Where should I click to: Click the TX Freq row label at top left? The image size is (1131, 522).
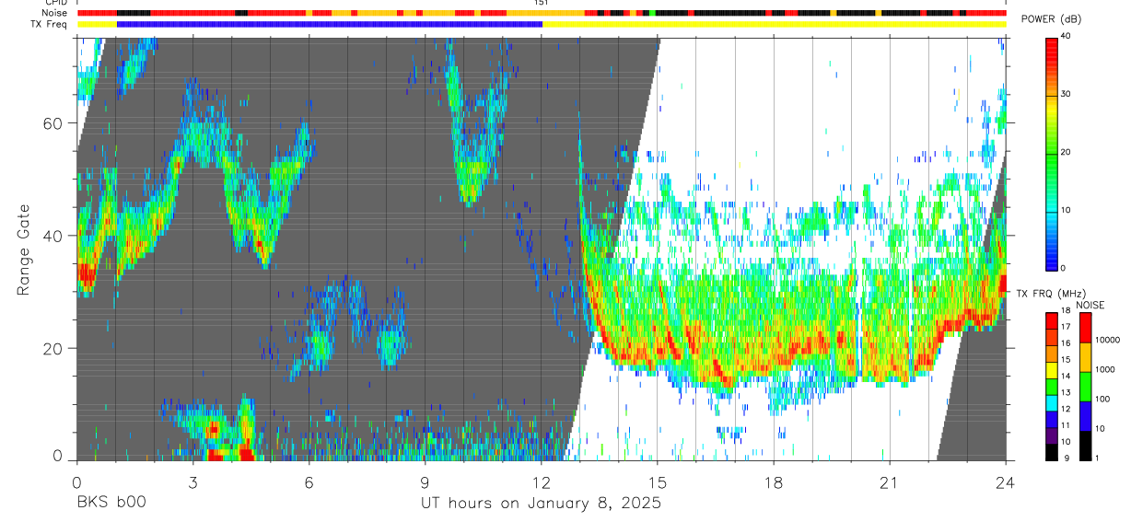51,24
